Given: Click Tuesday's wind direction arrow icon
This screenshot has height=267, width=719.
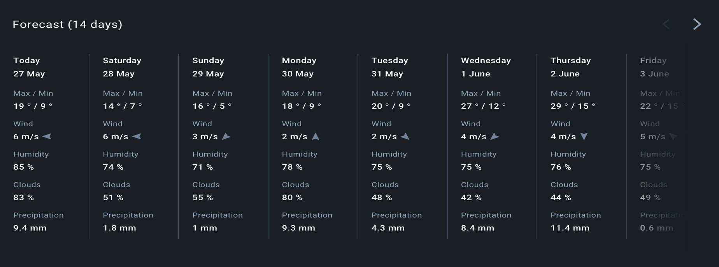Looking at the screenshot, I should coord(405,137).
